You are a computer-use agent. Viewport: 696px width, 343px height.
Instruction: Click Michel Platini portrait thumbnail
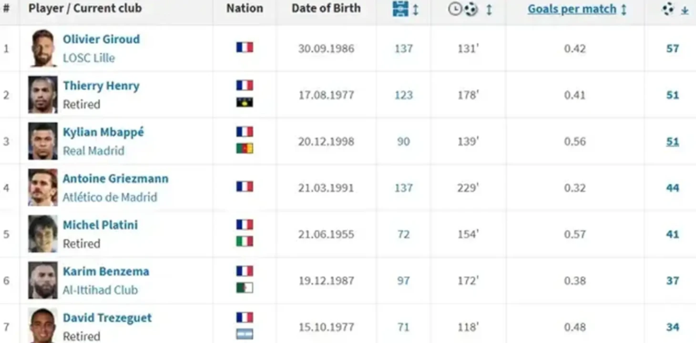42,234
